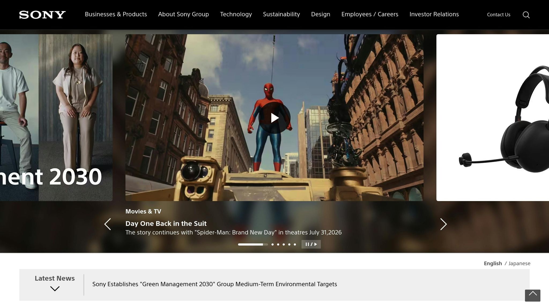Click the Movies & TV category label

143,211
